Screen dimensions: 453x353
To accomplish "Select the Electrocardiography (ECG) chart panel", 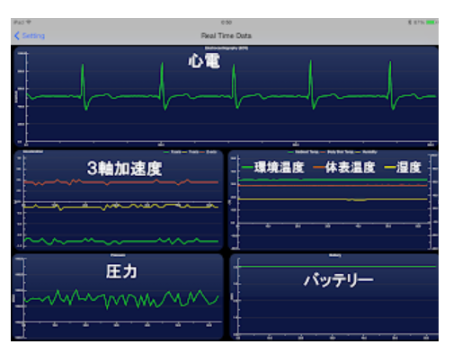I will point(226,96).
